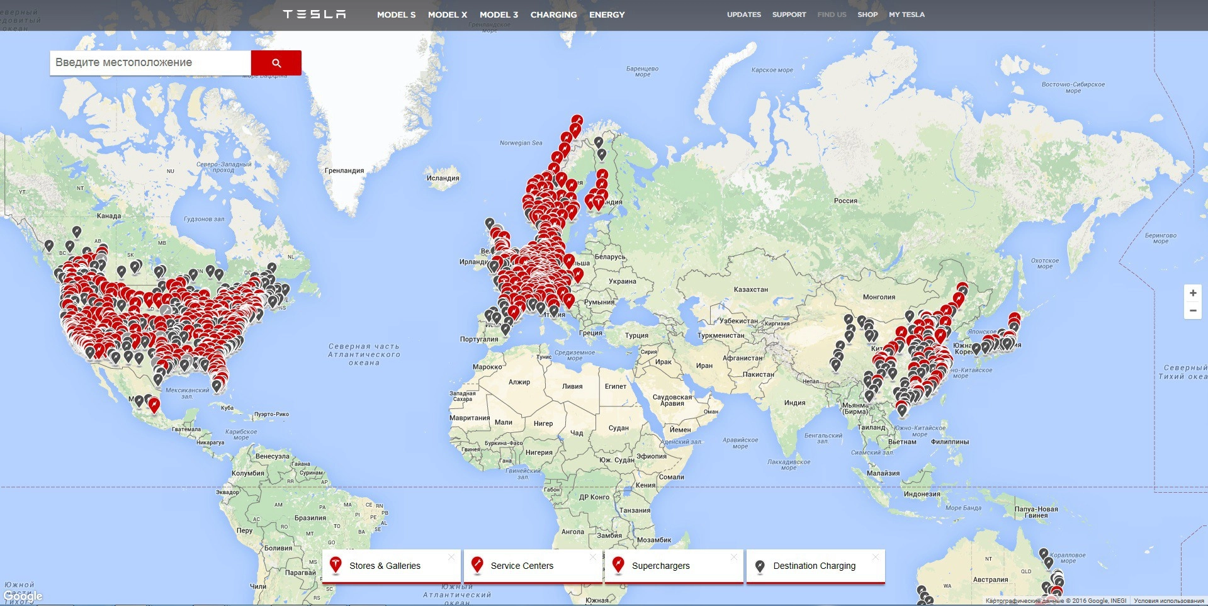Zoom in with the plus button
Screen dimensions: 1208x606
point(1192,293)
